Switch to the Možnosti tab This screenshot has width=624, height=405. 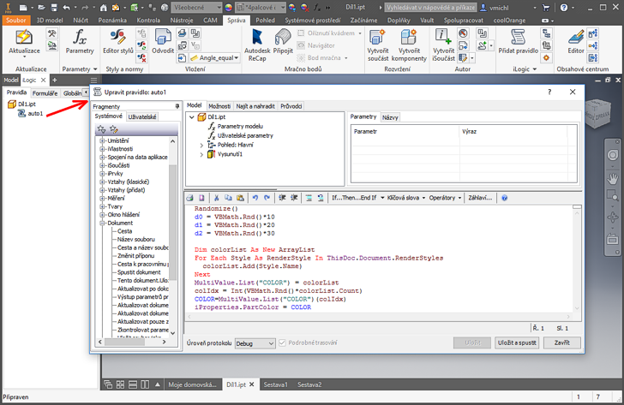[219, 105]
